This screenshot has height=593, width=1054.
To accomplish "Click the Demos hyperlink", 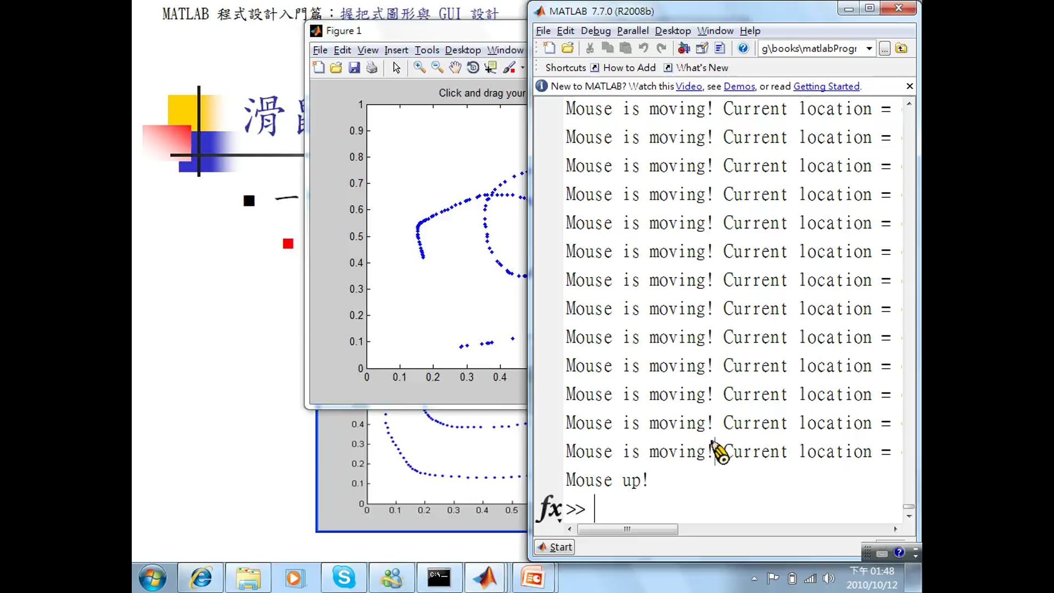I will pos(739,86).
